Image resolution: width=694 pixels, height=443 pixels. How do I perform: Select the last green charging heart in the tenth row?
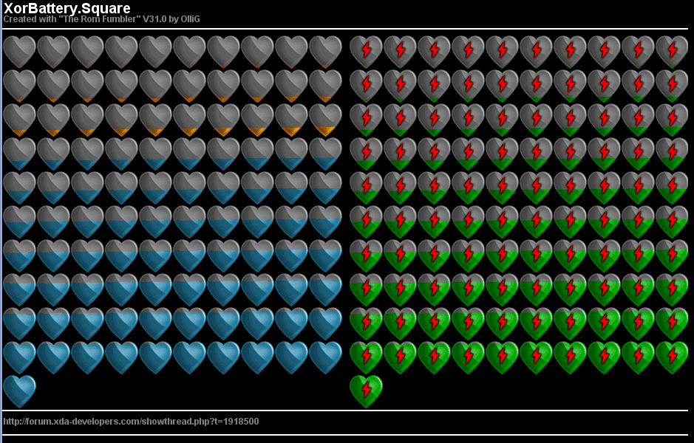click(673, 358)
